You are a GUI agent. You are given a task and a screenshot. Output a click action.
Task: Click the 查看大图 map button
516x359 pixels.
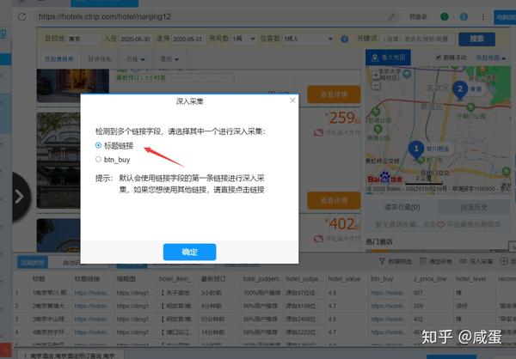coord(388,58)
